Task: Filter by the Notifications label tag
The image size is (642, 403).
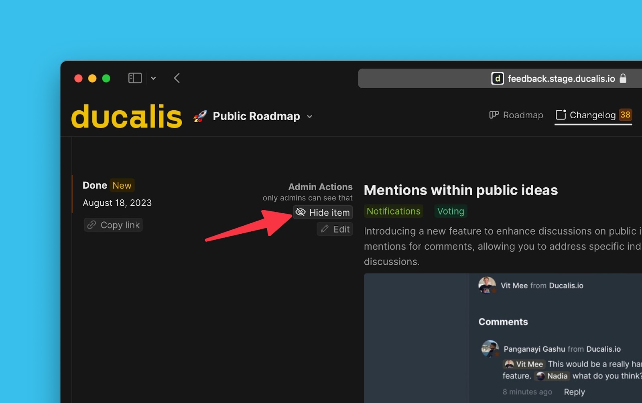Action: point(393,211)
